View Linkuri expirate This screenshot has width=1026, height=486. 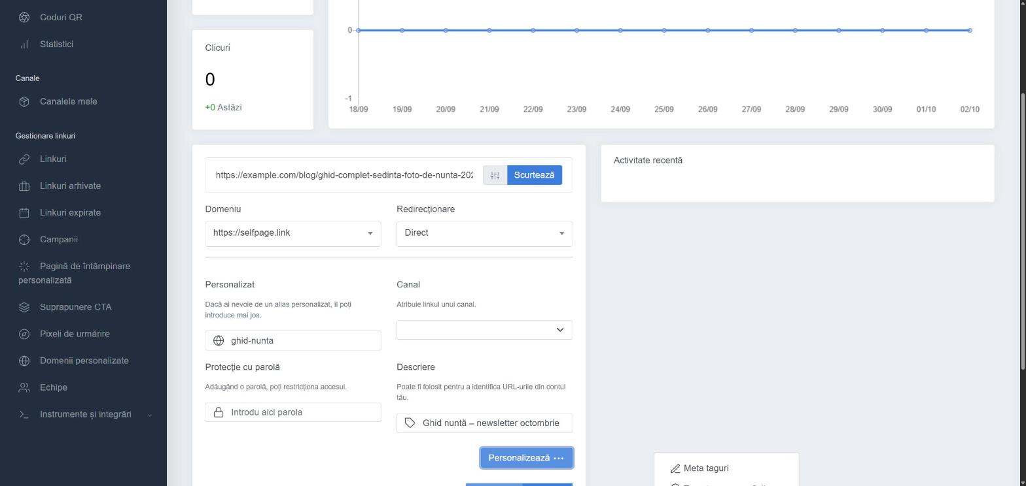70,213
